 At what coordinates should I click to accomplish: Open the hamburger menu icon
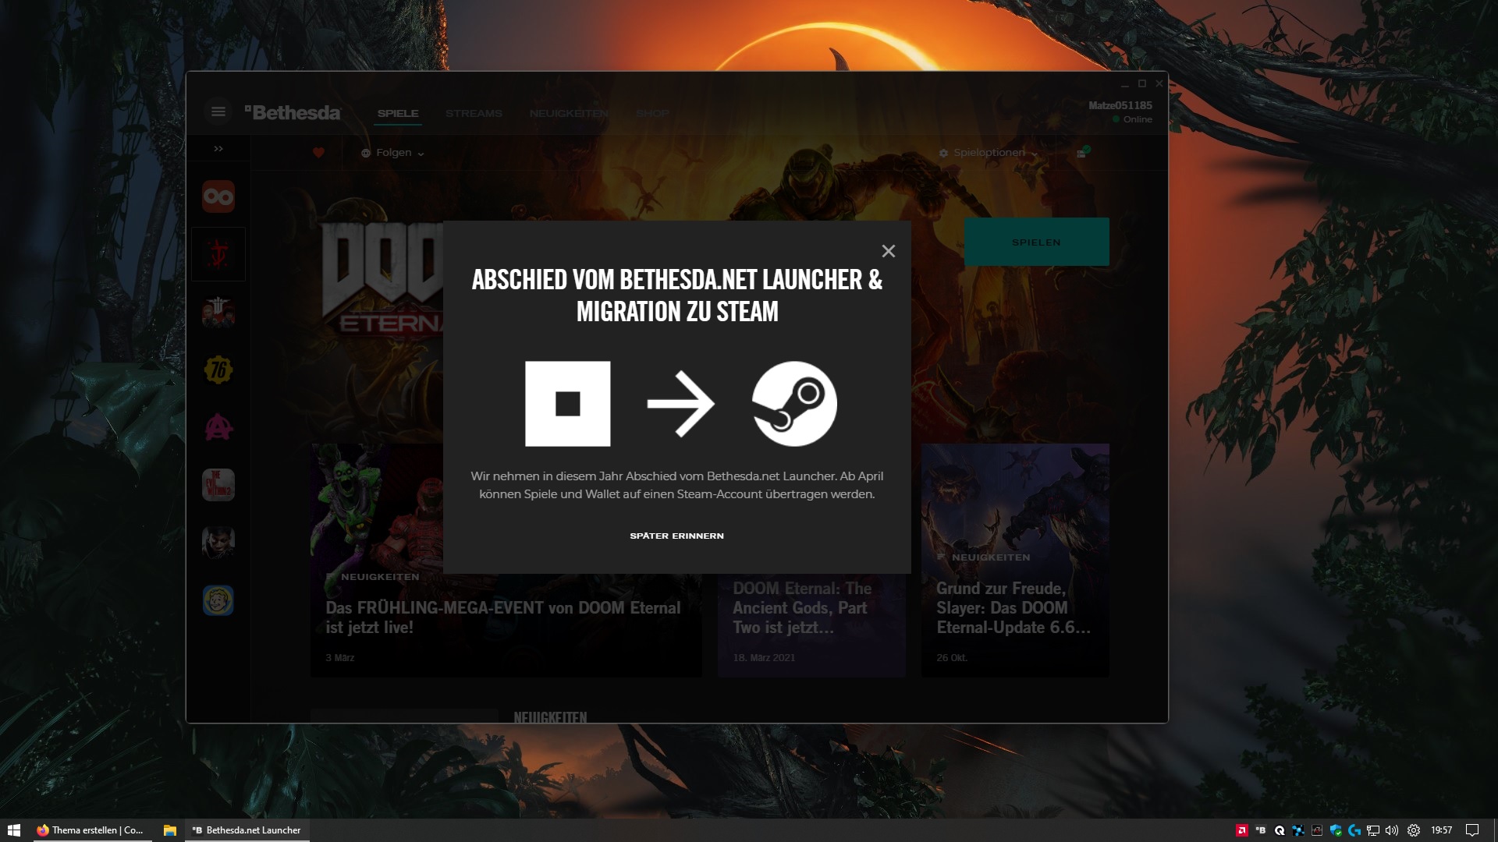[x=218, y=112]
